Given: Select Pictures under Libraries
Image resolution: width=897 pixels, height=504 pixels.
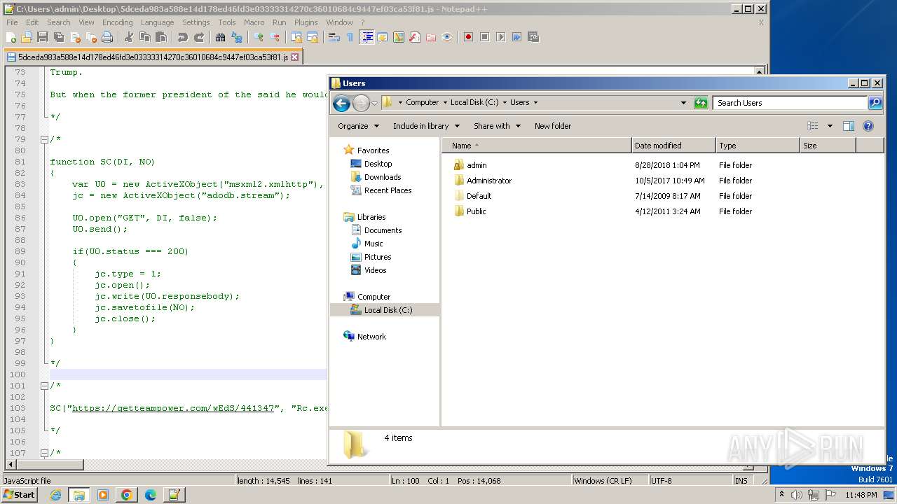Looking at the screenshot, I should point(377,257).
